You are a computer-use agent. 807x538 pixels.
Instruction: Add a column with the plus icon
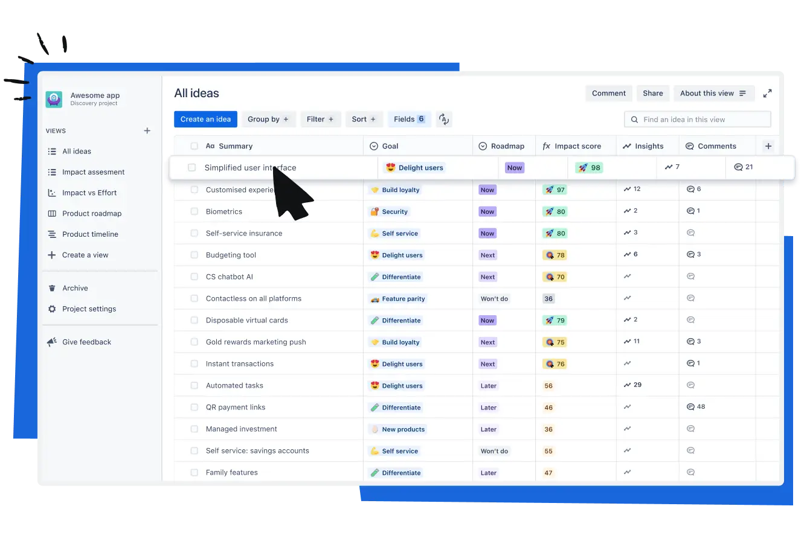point(768,146)
